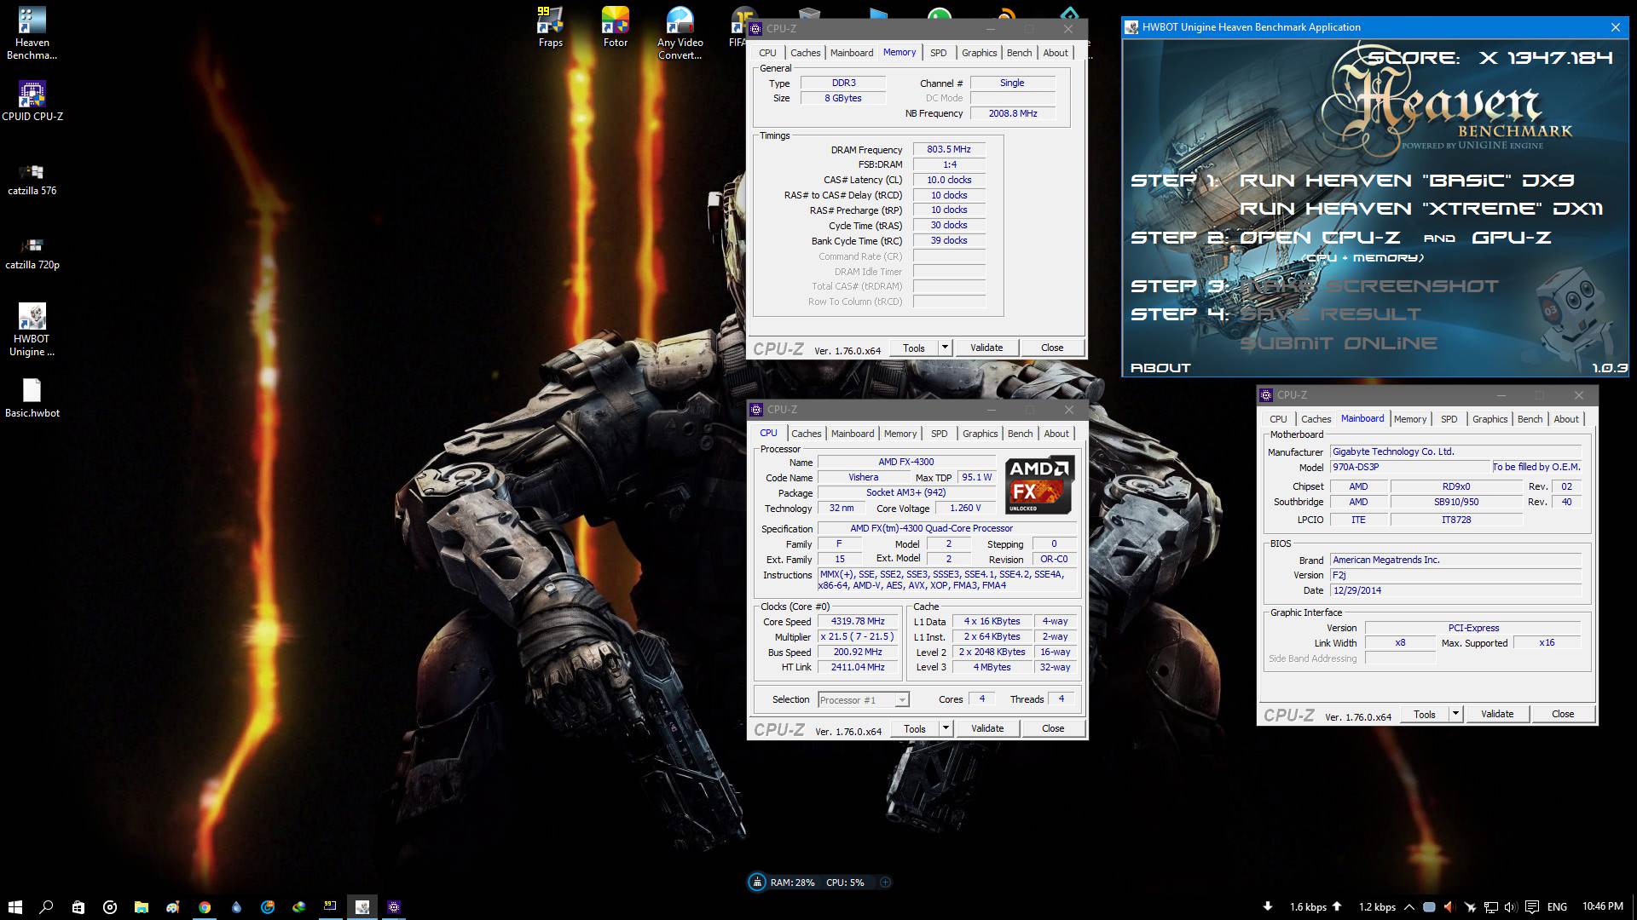Select the Any Video Converter desktop shortcut
The width and height of the screenshot is (1637, 920).
(x=680, y=34)
